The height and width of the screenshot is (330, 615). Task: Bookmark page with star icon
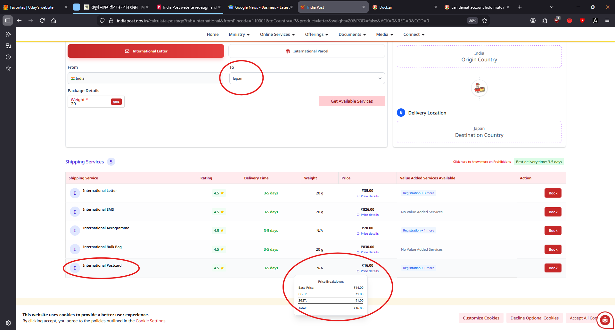tap(485, 20)
